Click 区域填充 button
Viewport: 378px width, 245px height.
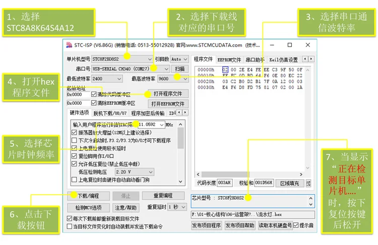pos(289,184)
